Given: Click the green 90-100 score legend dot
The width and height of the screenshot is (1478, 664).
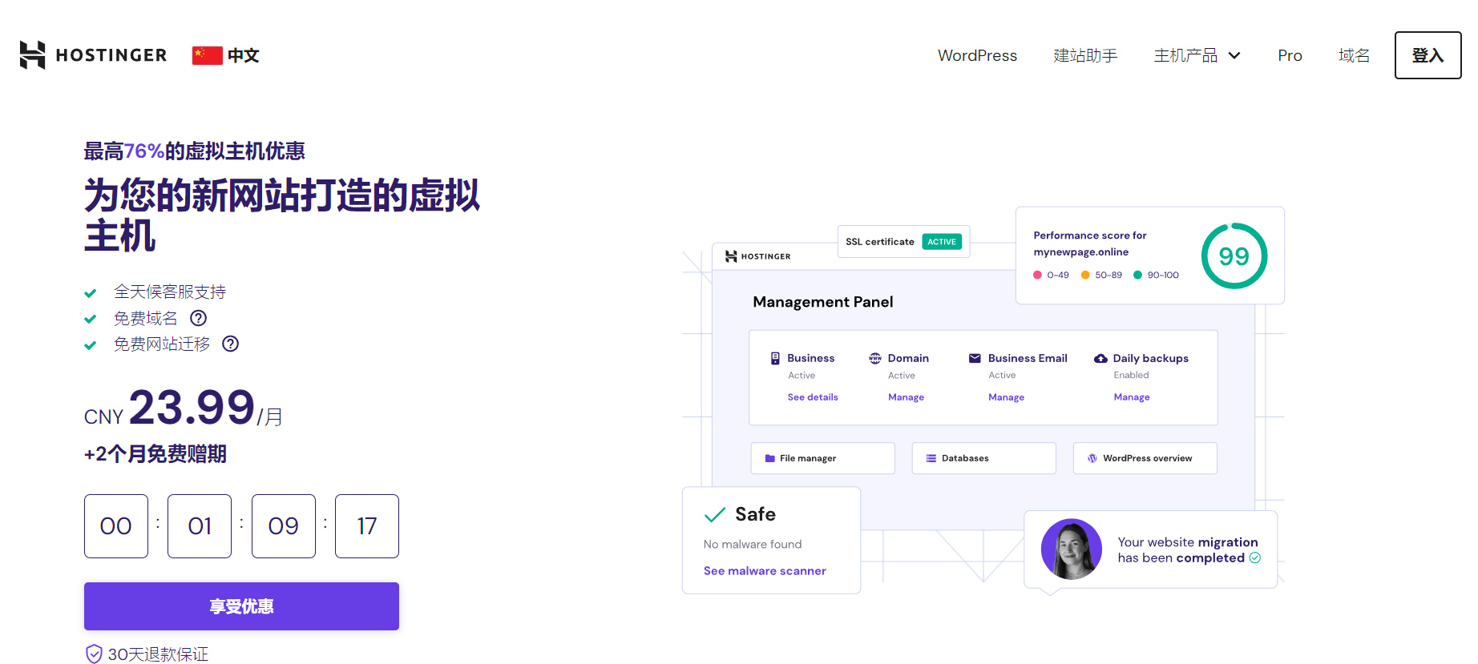Looking at the screenshot, I should tap(1137, 275).
